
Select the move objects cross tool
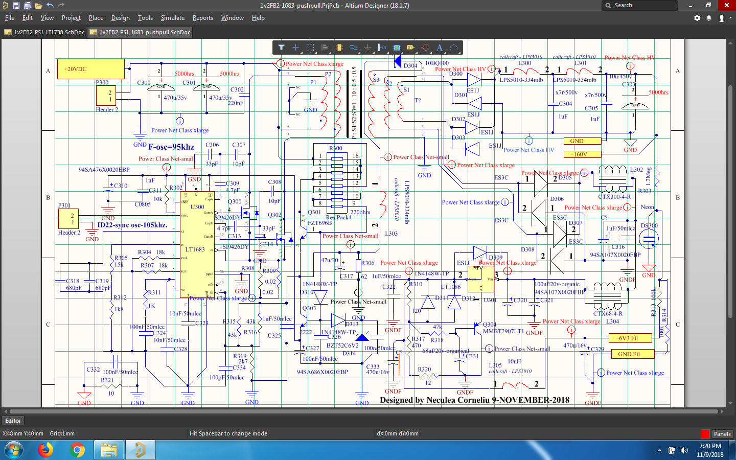point(295,48)
